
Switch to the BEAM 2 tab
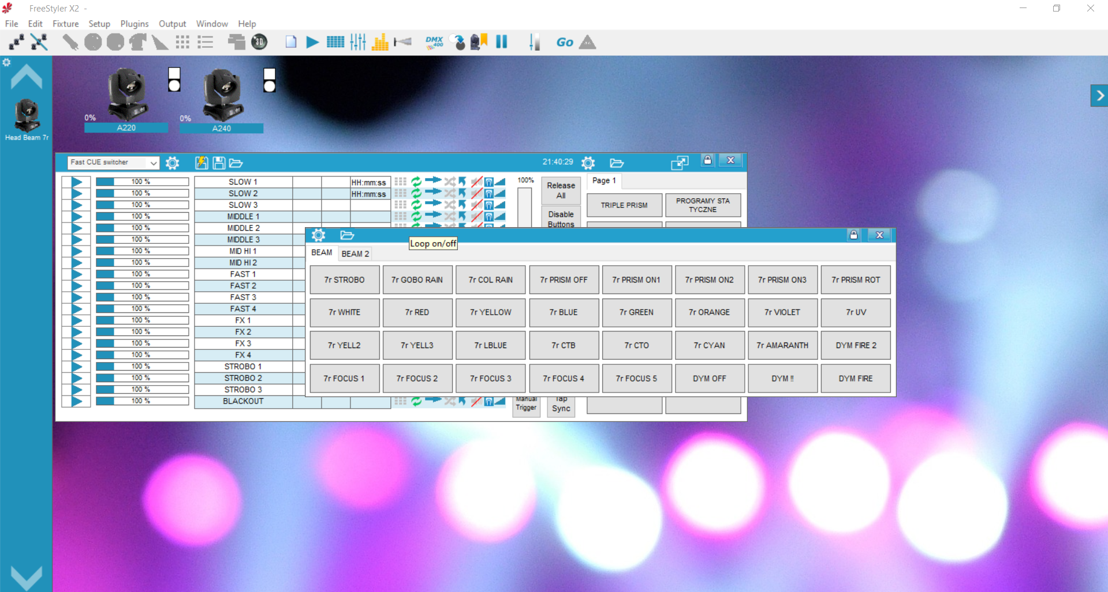[355, 254]
